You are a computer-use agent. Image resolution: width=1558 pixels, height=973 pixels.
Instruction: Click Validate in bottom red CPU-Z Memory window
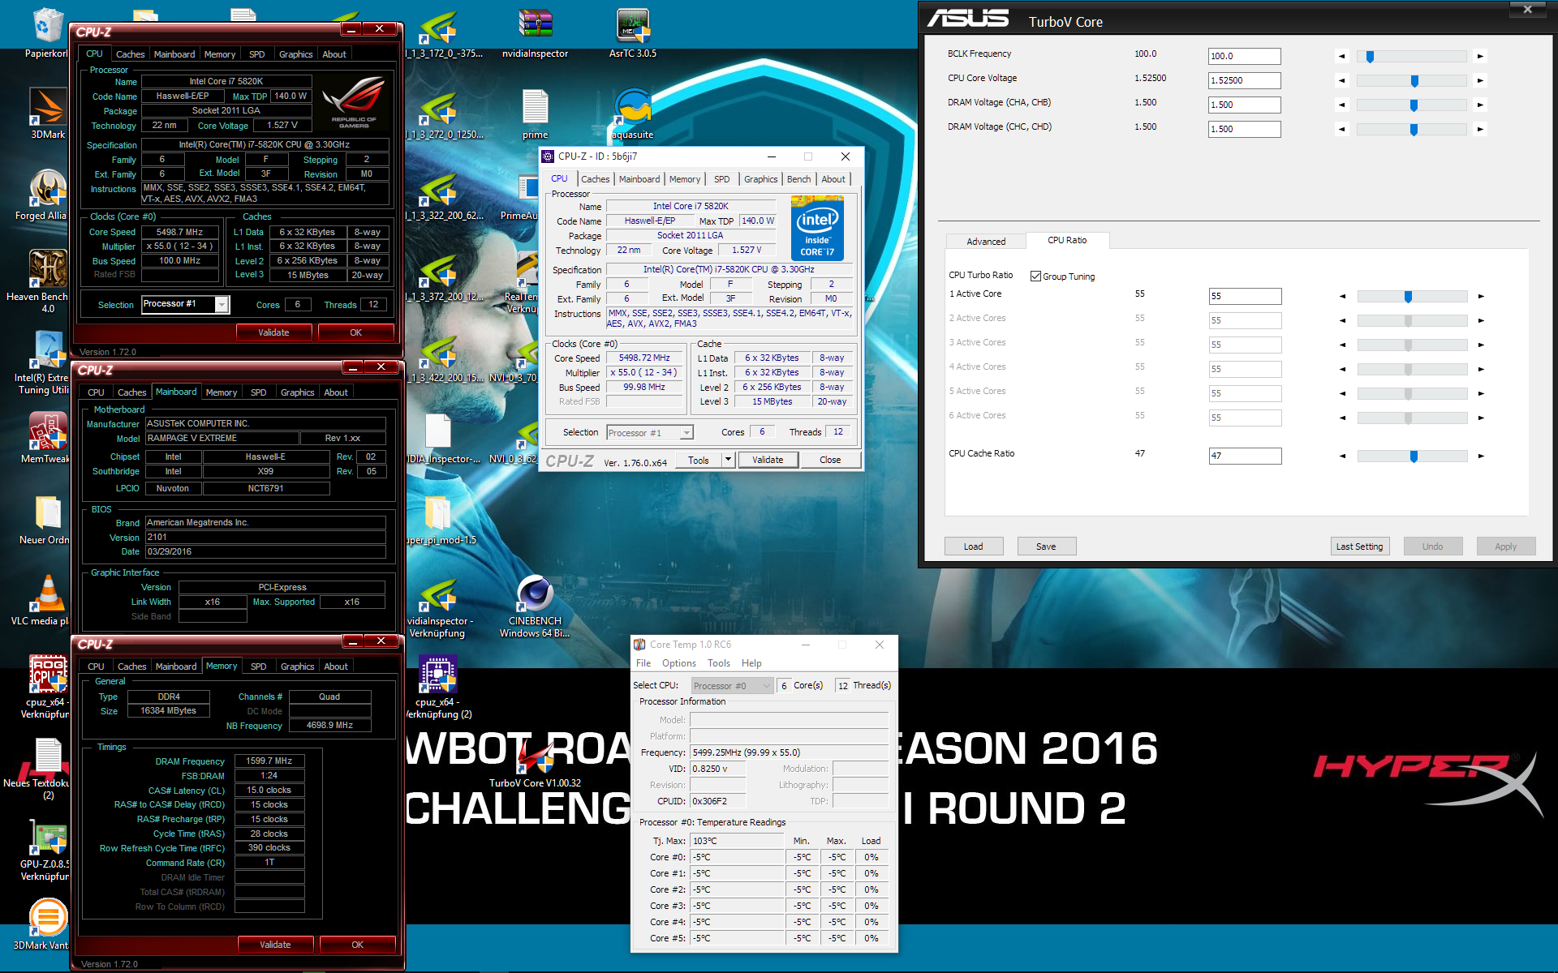(x=275, y=945)
